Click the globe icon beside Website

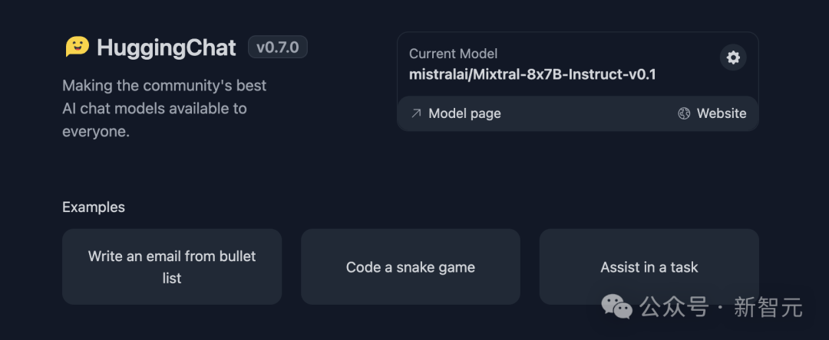tap(684, 113)
